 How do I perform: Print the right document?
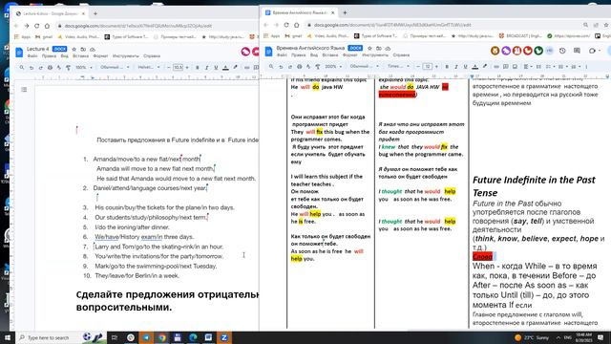[299, 67]
